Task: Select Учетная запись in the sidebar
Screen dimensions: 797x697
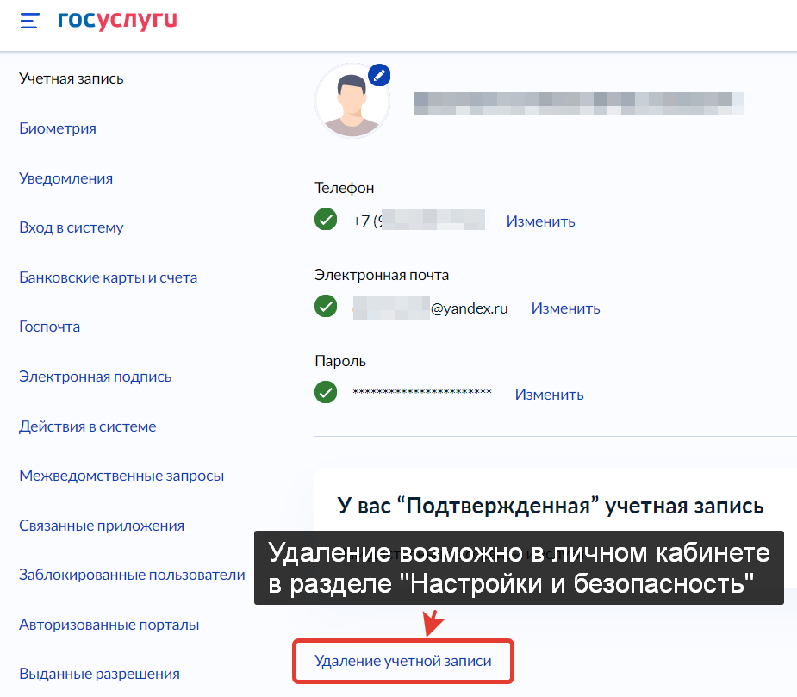Action: tap(72, 78)
